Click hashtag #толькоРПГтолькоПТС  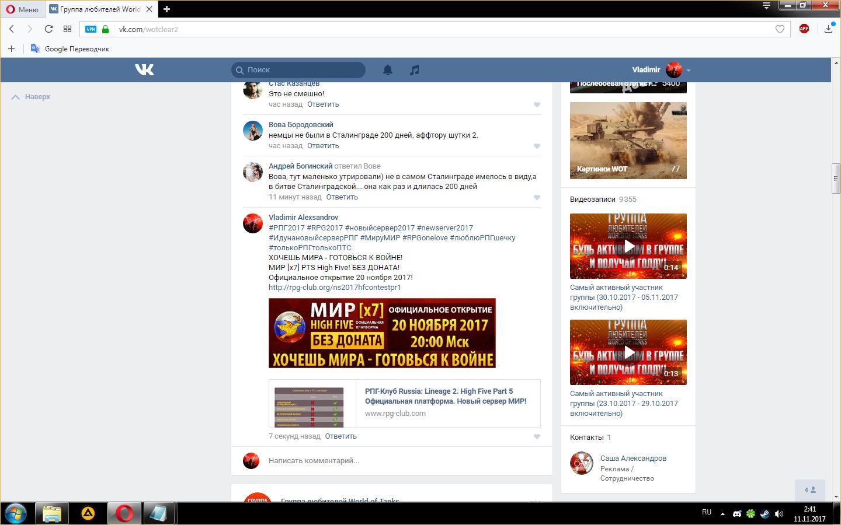(x=310, y=248)
